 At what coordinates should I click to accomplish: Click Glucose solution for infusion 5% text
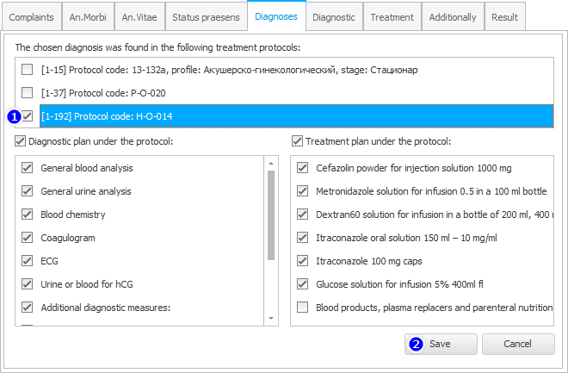399,284
